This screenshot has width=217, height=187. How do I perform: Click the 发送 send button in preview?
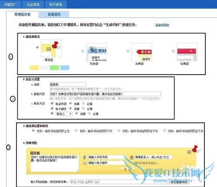click(128, 169)
